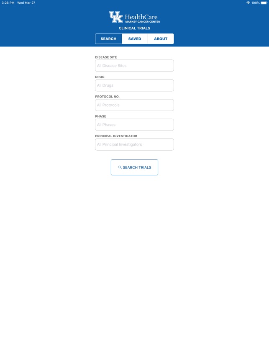Open All Principal Investigators picker

coord(134,144)
